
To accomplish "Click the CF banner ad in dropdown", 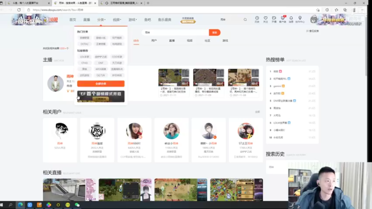I will [x=101, y=96].
